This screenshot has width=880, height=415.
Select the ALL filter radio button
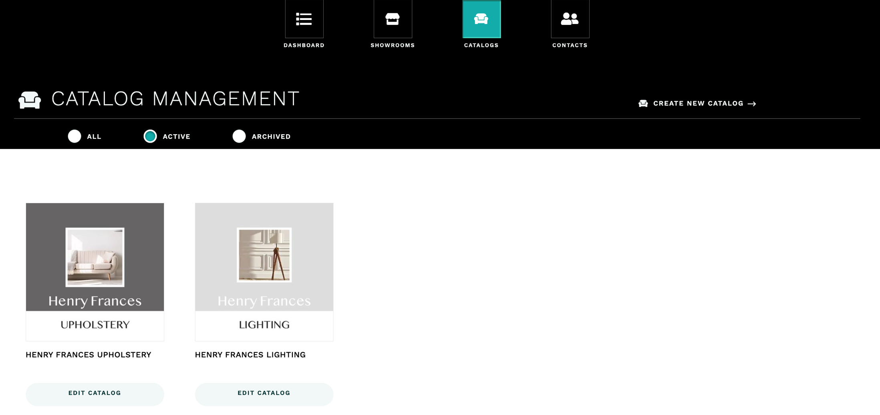tap(74, 136)
